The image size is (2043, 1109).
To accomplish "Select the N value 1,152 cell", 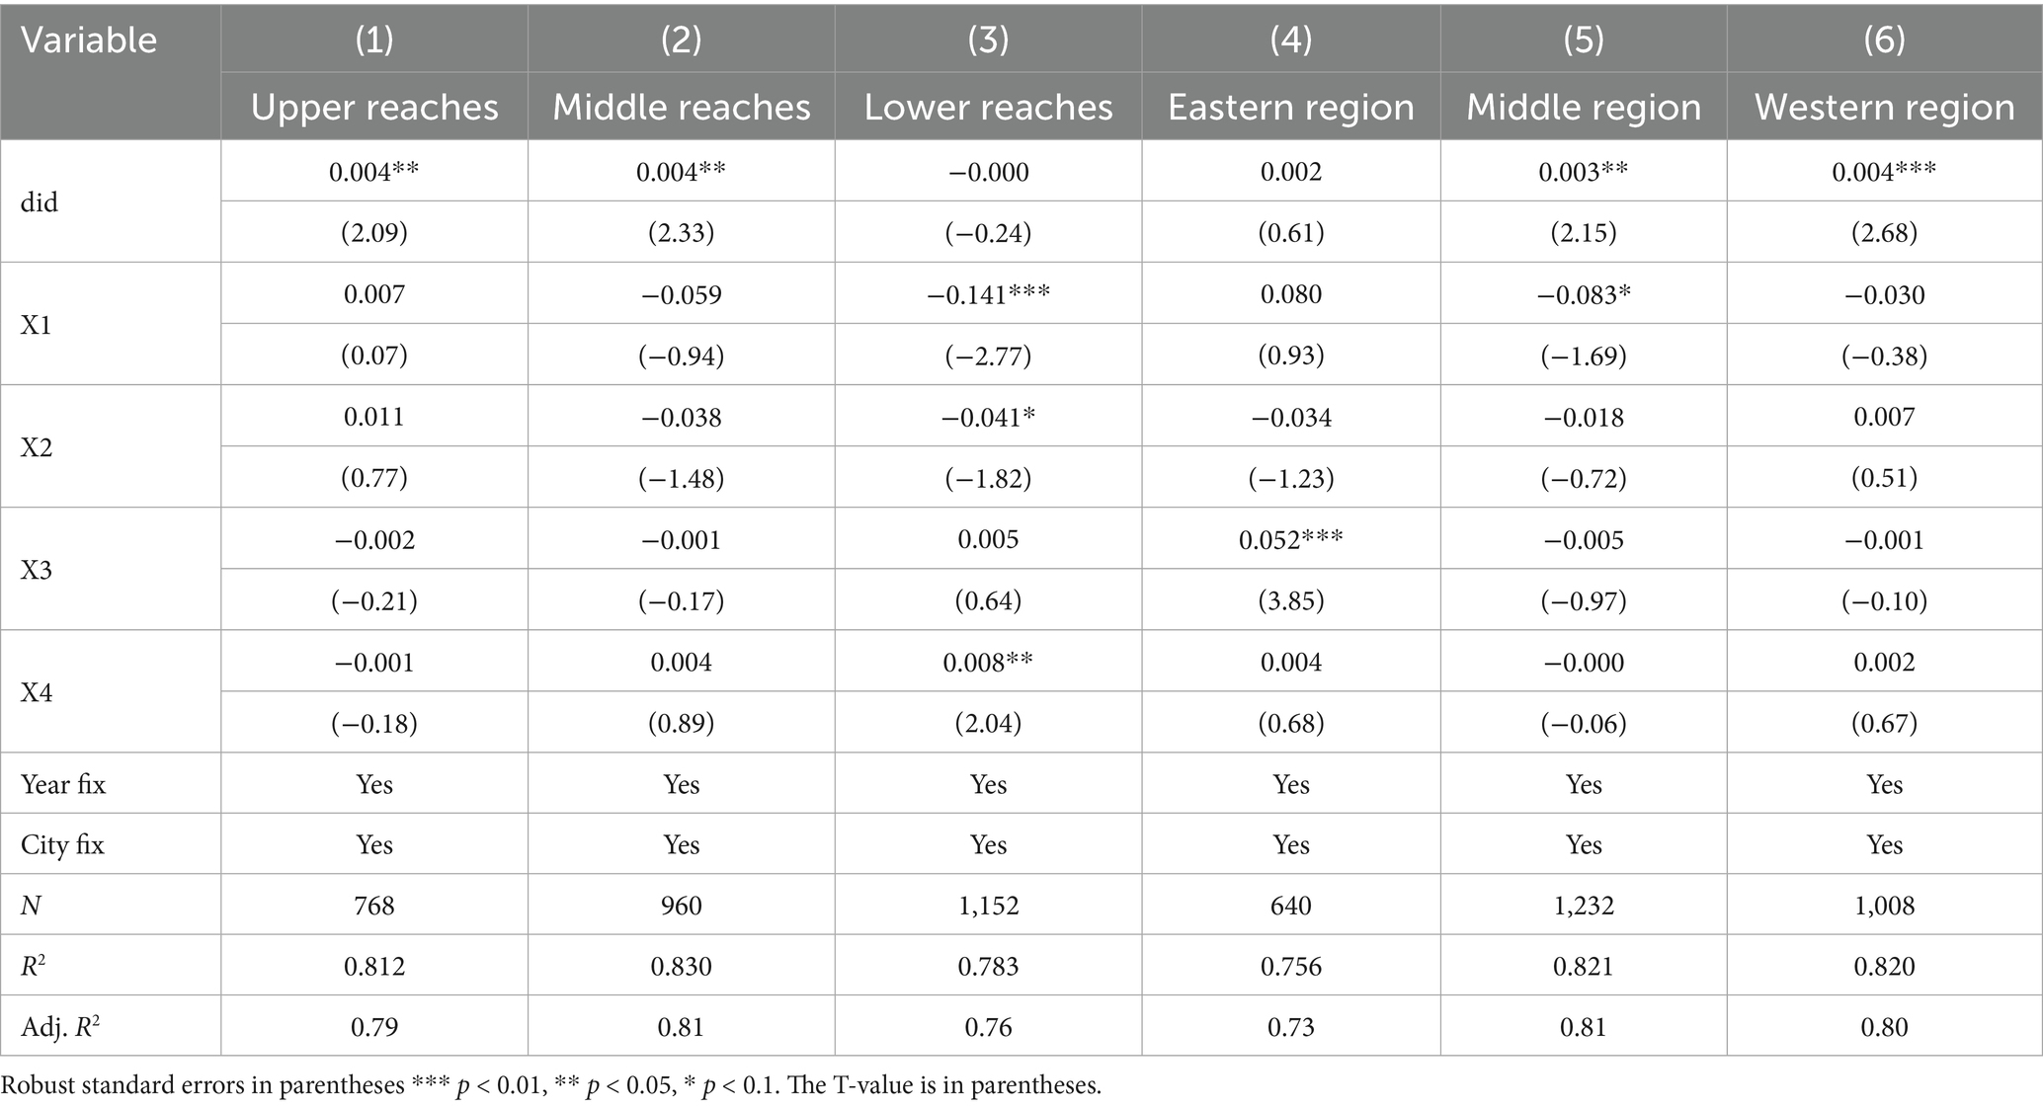I will click(x=988, y=906).
